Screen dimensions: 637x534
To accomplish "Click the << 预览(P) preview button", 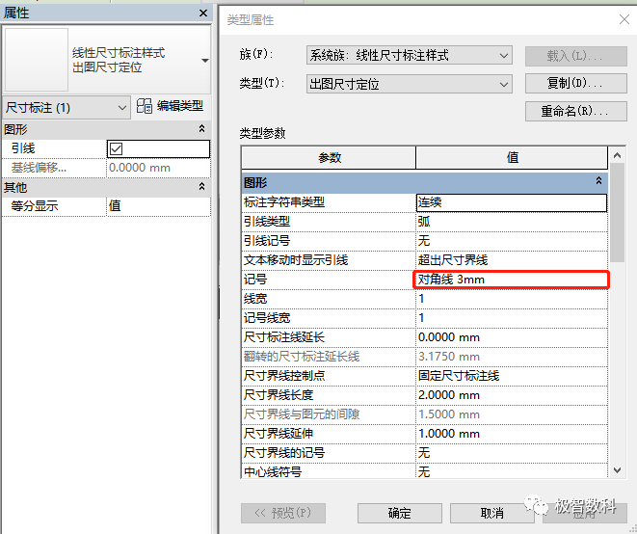I will coord(283,513).
